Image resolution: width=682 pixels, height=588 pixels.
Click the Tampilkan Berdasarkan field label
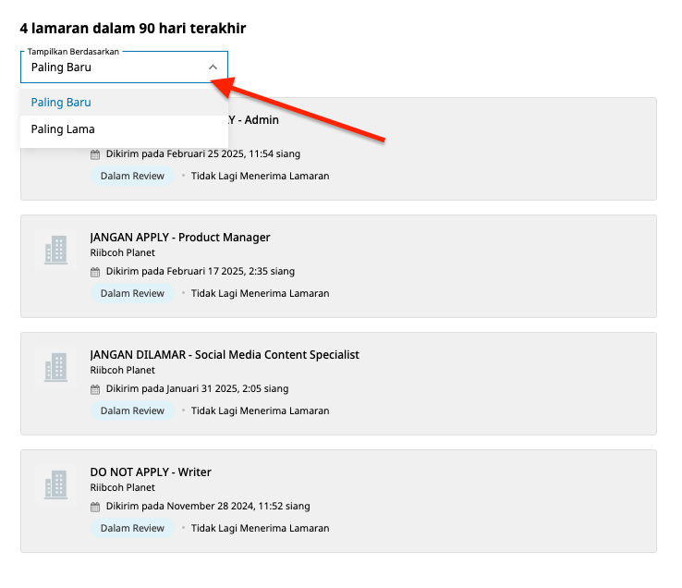(x=73, y=52)
